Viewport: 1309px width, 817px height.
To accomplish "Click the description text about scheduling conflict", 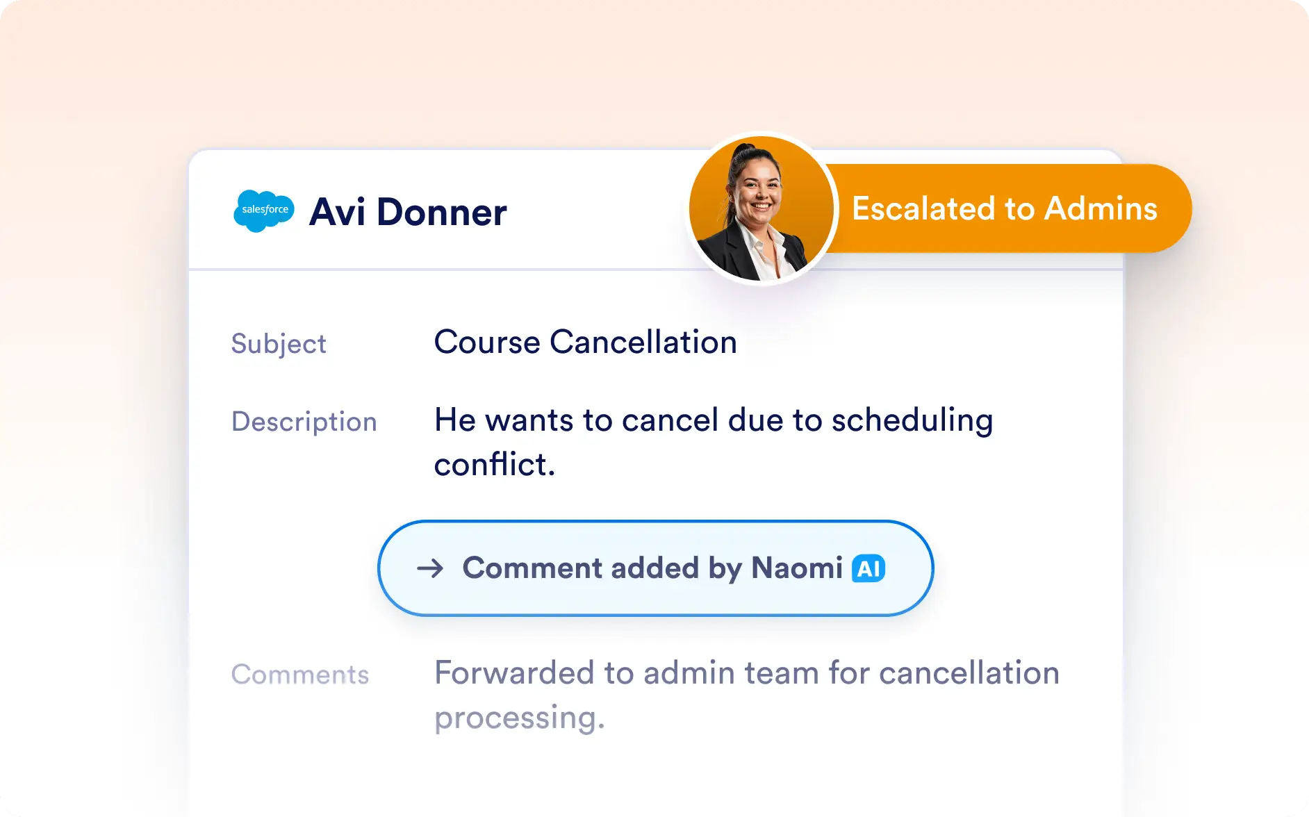I will [x=714, y=442].
